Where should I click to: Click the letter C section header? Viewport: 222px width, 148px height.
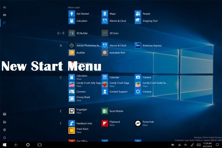pos(61,77)
